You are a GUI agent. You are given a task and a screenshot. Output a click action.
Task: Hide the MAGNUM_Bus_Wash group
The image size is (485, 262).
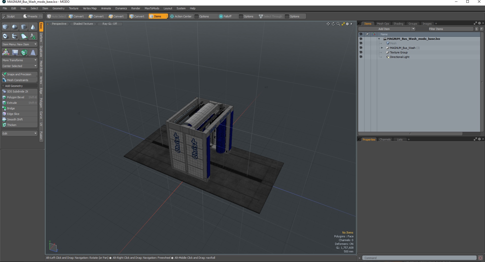361,48
